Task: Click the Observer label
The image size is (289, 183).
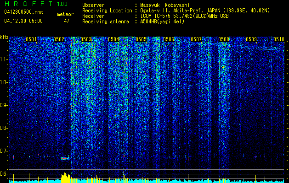Action: [x=93, y=5]
